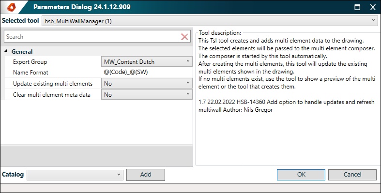Maximize the Parameters Dialog window
The width and height of the screenshot is (381, 193).
click(x=357, y=7)
